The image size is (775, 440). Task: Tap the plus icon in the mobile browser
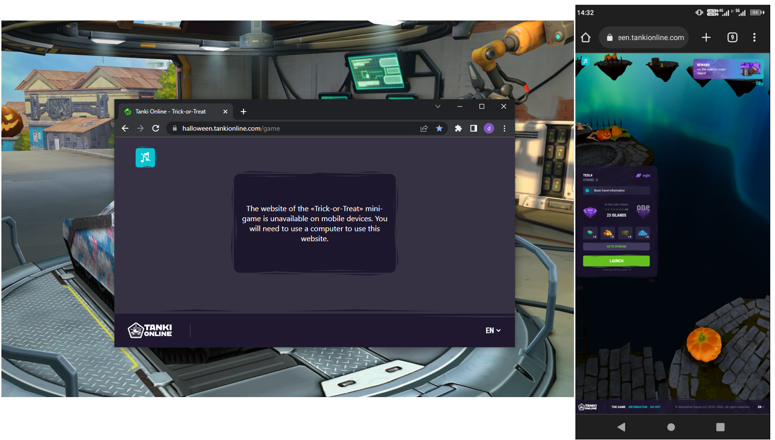[706, 37]
